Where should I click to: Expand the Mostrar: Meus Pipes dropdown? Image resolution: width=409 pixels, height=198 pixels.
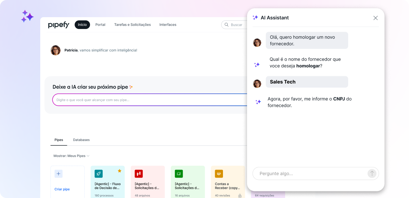point(72,156)
